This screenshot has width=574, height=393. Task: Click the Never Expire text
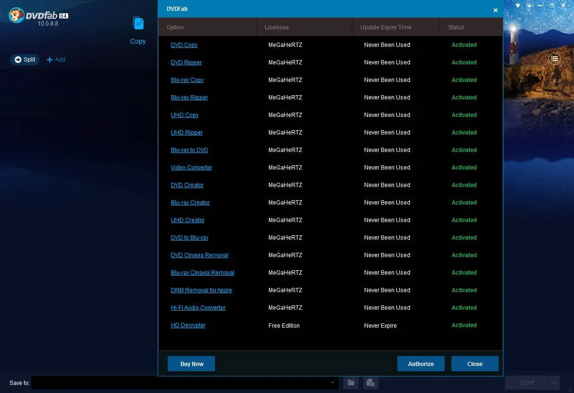[x=380, y=326]
